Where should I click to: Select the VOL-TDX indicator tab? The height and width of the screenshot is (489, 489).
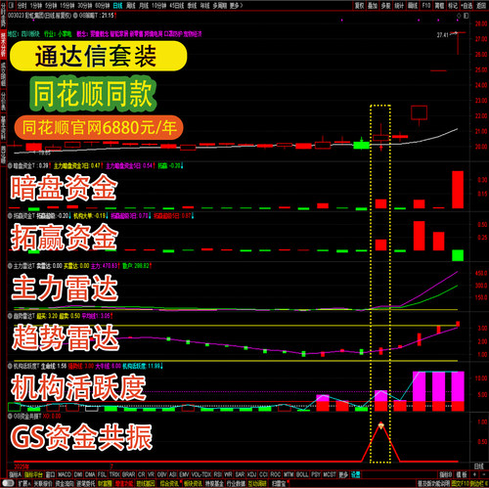(201, 474)
